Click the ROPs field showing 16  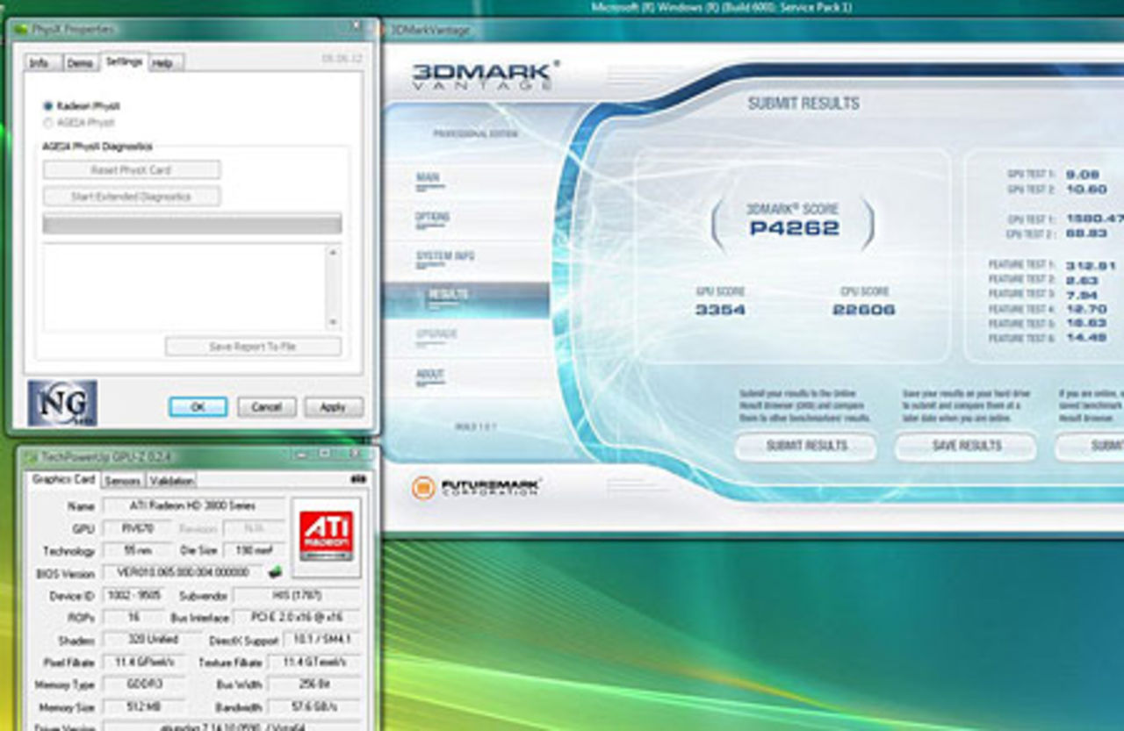tap(133, 618)
